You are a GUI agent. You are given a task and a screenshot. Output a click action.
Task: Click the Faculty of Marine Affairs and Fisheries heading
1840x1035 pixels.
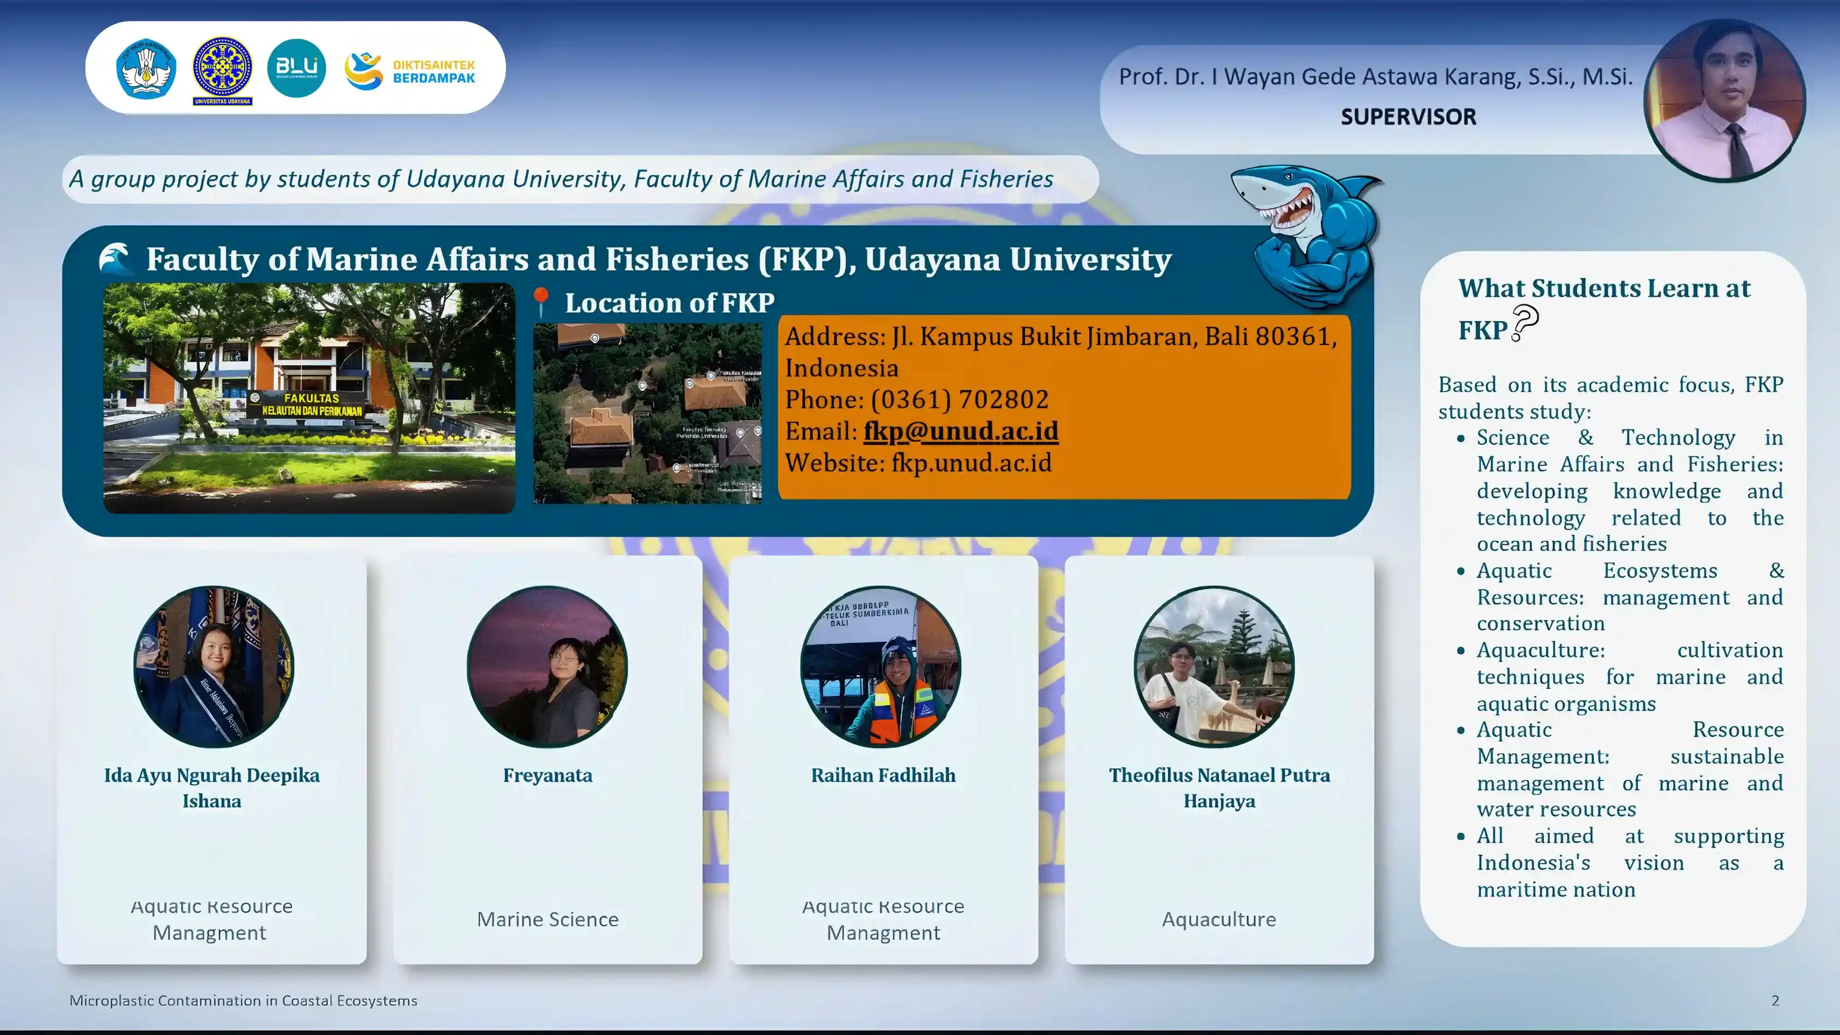[x=659, y=259]
